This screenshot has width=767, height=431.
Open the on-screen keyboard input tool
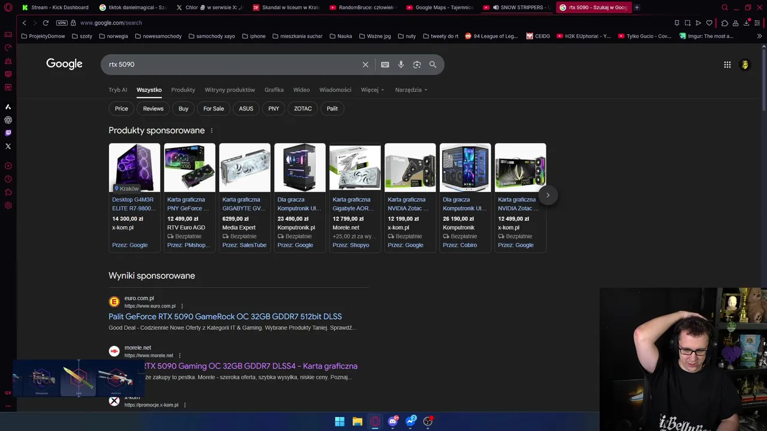[x=385, y=65]
